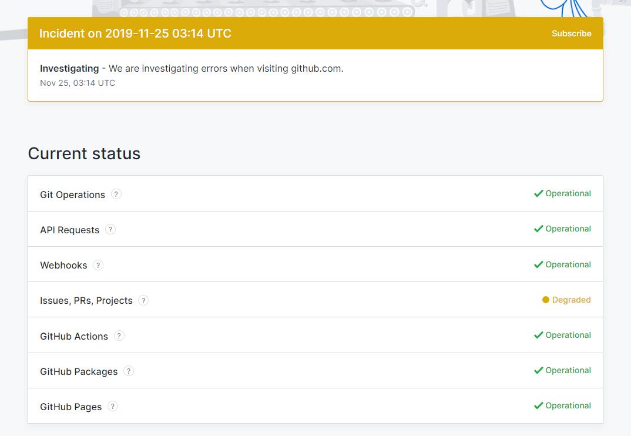The image size is (631, 436).
Task: Subscribe to incident updates
Action: point(571,33)
